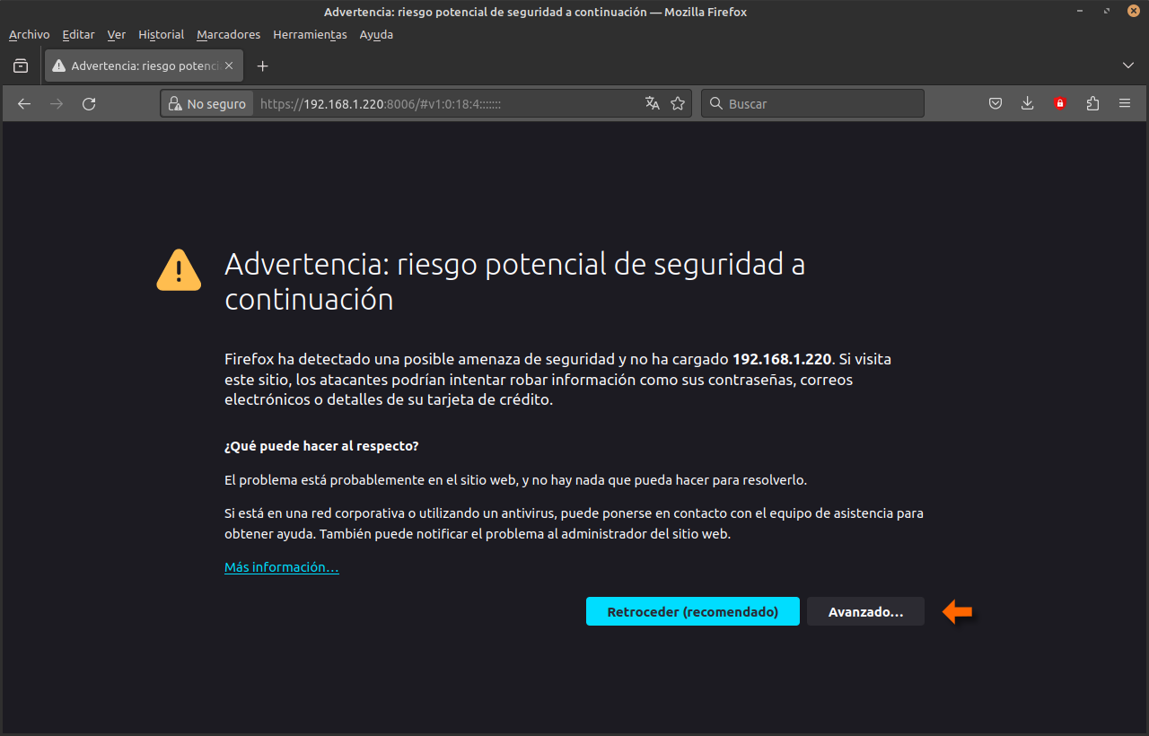Screen dimensions: 1149x736
Task: Open the Firefox hamburger menu
Action: (x=1125, y=104)
